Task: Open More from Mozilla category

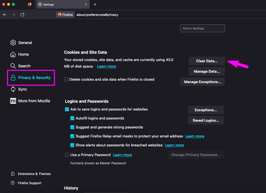Action: click(x=30, y=101)
